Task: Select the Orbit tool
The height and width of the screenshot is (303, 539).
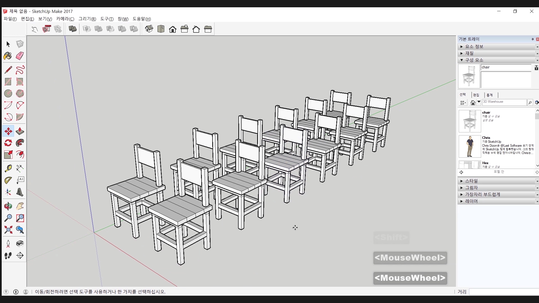Action: [x=8, y=206]
